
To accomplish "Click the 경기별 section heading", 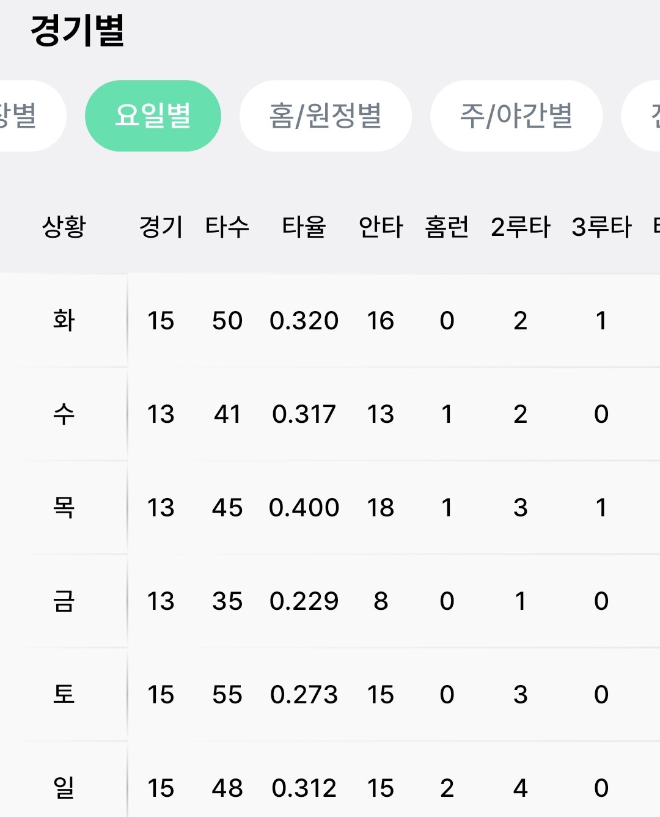I will [78, 31].
